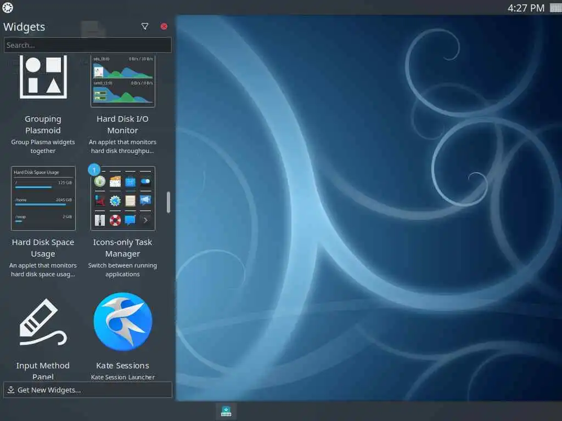
Task: Click the bottom panel task icon
Action: [x=226, y=411]
